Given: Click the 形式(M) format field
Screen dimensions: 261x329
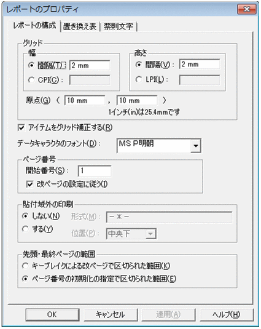Looking at the screenshot, I should [x=169, y=217].
